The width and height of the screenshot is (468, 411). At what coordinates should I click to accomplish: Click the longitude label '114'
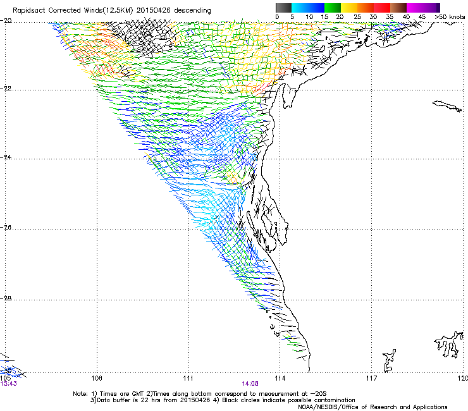280,378
